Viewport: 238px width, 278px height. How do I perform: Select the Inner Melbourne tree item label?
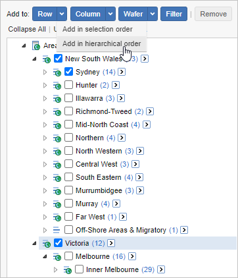point(112,269)
